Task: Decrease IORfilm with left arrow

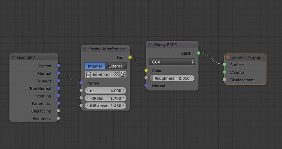Action: (x=87, y=98)
